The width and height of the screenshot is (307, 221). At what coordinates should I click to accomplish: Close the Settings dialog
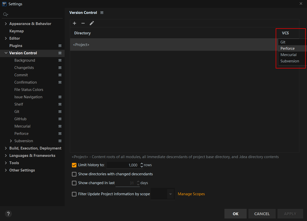click(301, 4)
